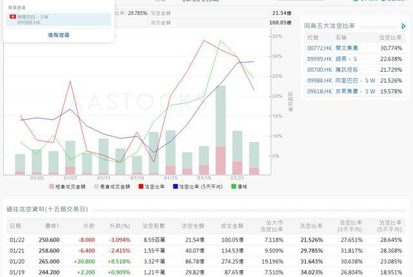Image resolution: width=413 pixels, height=277 pixels.
Task: Click the 升跌(%) column header
Action: pyautogui.click(x=120, y=226)
